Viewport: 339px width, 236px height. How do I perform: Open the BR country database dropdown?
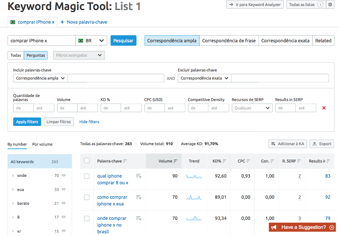tap(91, 41)
